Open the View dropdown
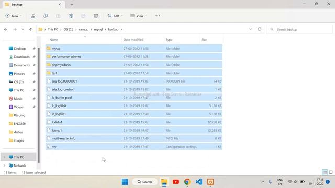The image size is (335, 188). (138, 16)
